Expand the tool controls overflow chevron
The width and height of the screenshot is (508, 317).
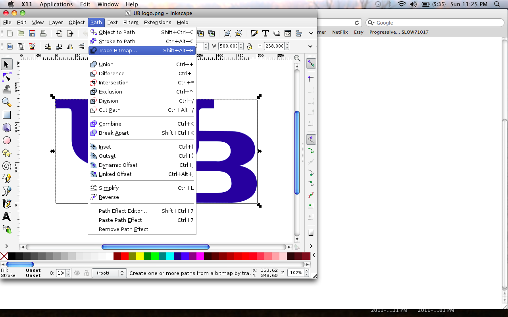tap(310, 46)
